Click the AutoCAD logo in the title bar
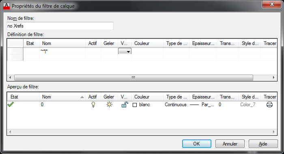Viewport: 284px width, 154px height. pyautogui.click(x=6, y=6)
